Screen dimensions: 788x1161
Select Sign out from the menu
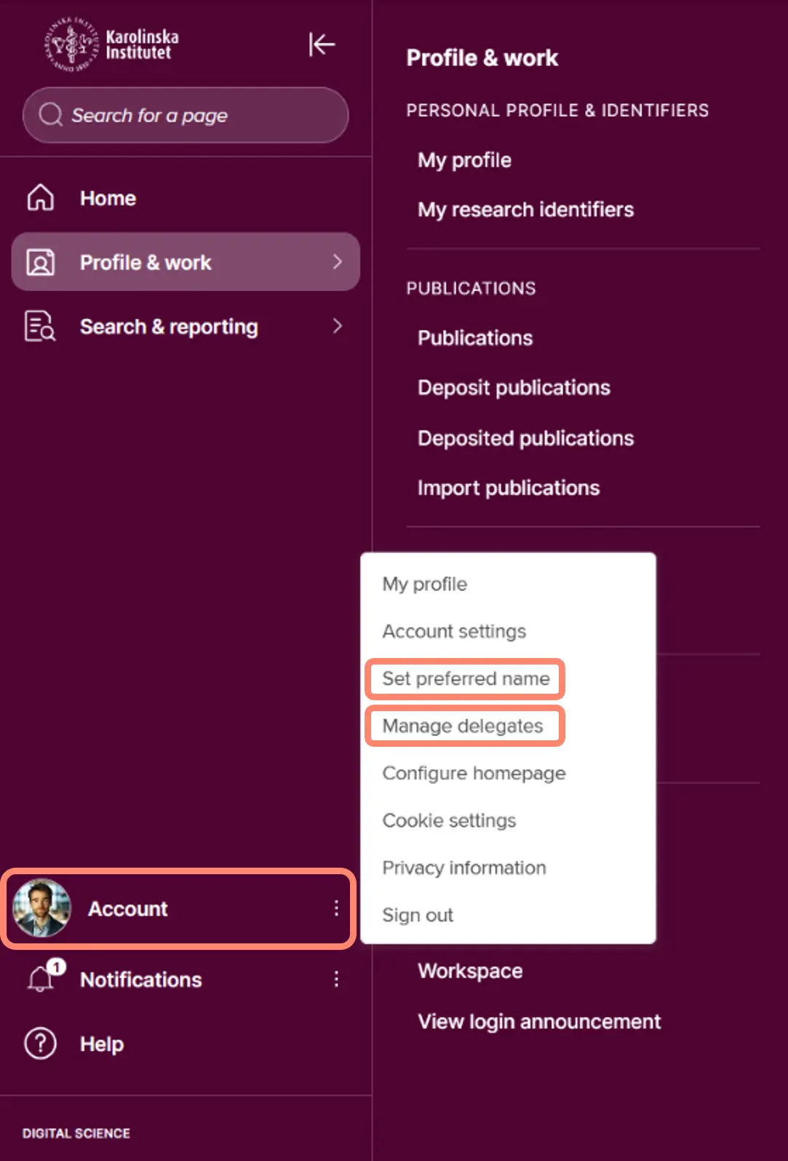click(418, 914)
